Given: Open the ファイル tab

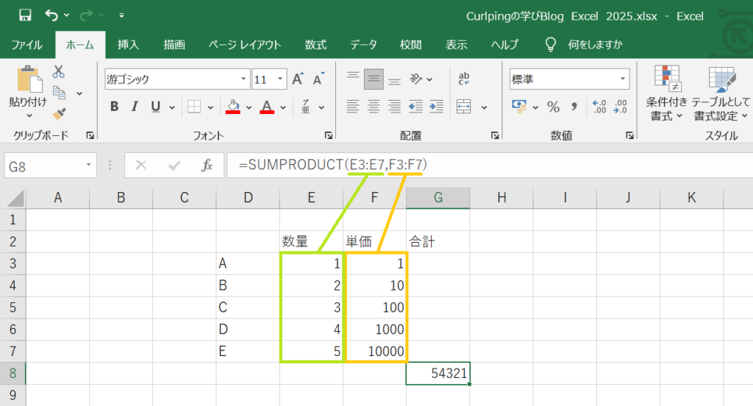Looking at the screenshot, I should (26, 45).
